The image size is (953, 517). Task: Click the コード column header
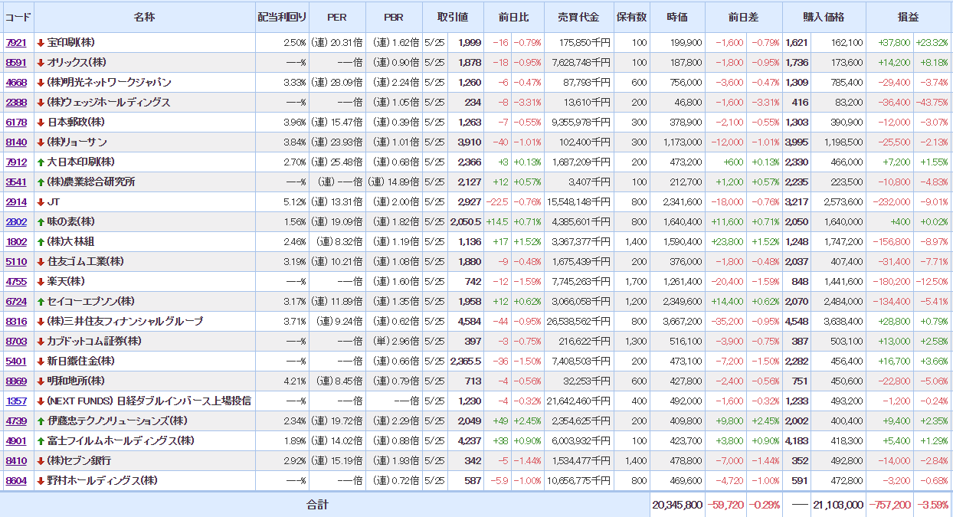pos(18,17)
